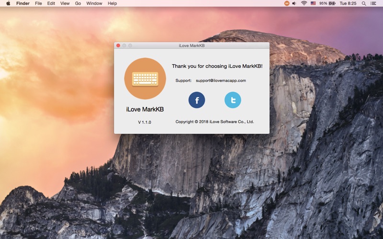Image resolution: width=383 pixels, height=239 pixels.
Task: Click the iLove MarkKB window title bar text
Action: tap(192, 45)
